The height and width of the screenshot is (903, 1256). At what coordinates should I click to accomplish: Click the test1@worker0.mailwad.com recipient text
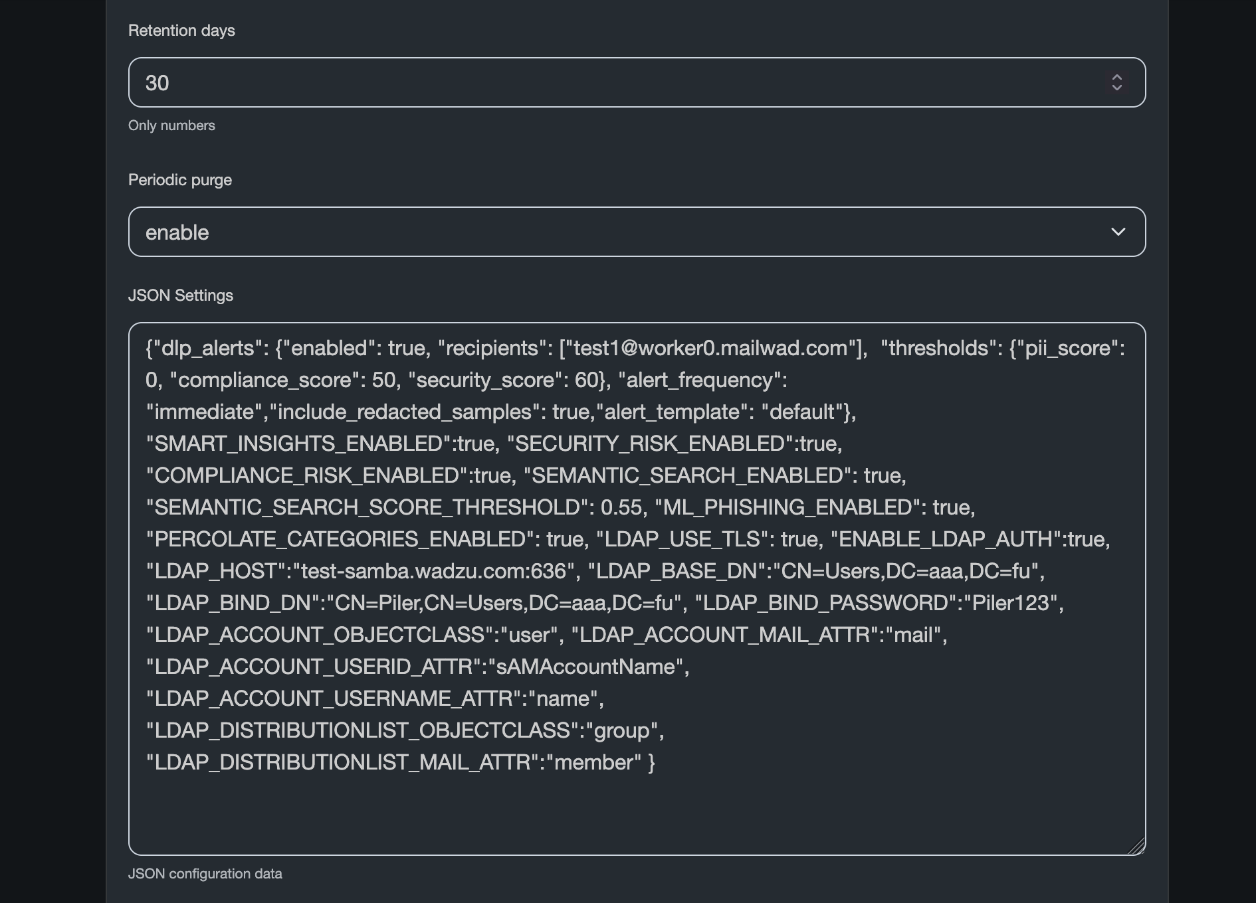(x=710, y=348)
